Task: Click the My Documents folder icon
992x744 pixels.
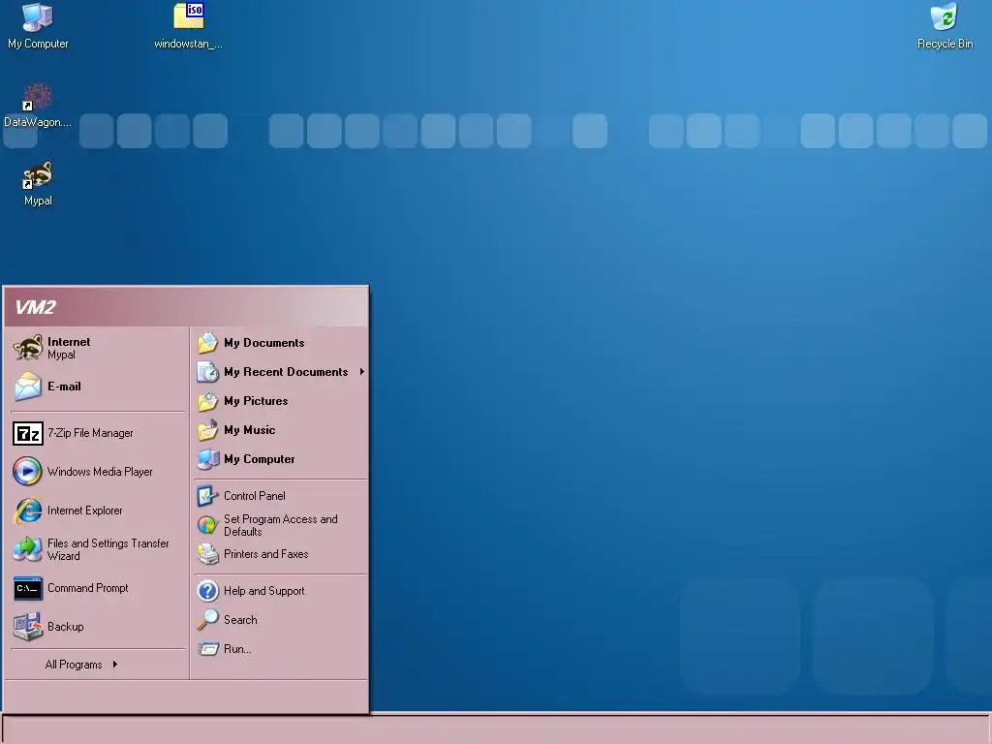Action: pyautogui.click(x=207, y=343)
